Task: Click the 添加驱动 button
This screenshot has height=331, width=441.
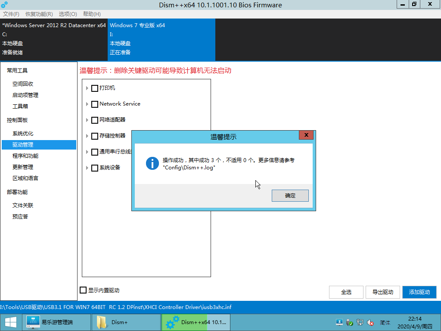Action: click(419, 292)
